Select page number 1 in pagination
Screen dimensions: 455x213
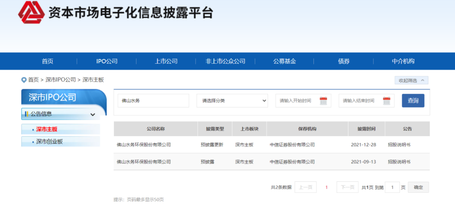[x=327, y=187]
